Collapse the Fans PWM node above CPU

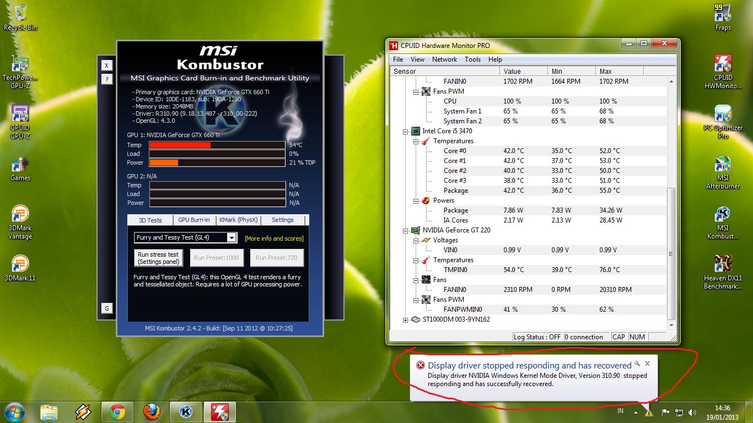coord(416,91)
